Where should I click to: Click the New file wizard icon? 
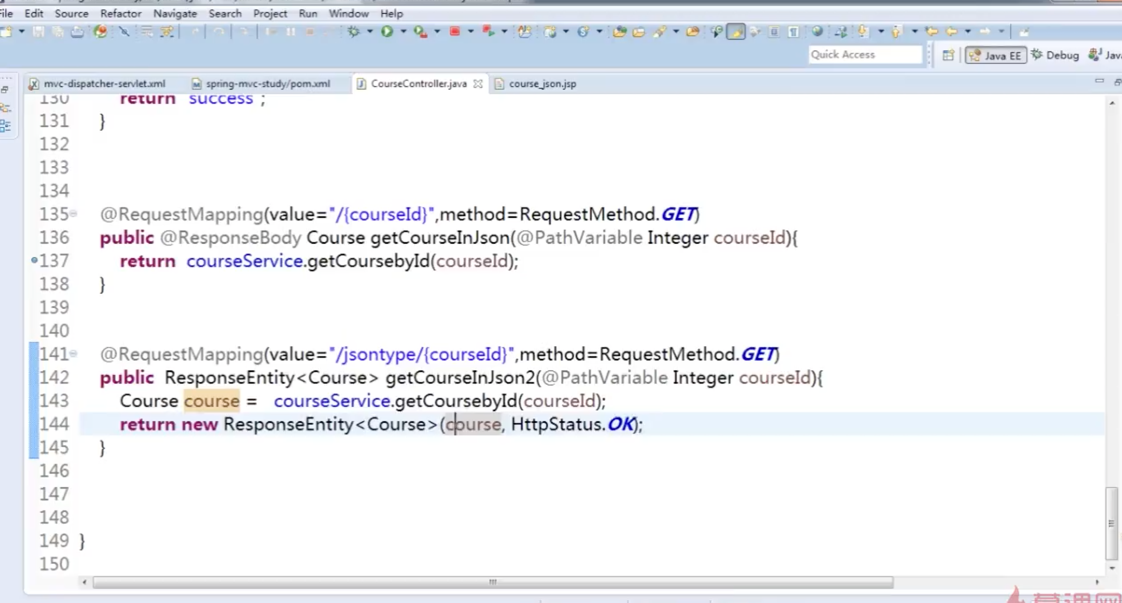(6, 31)
